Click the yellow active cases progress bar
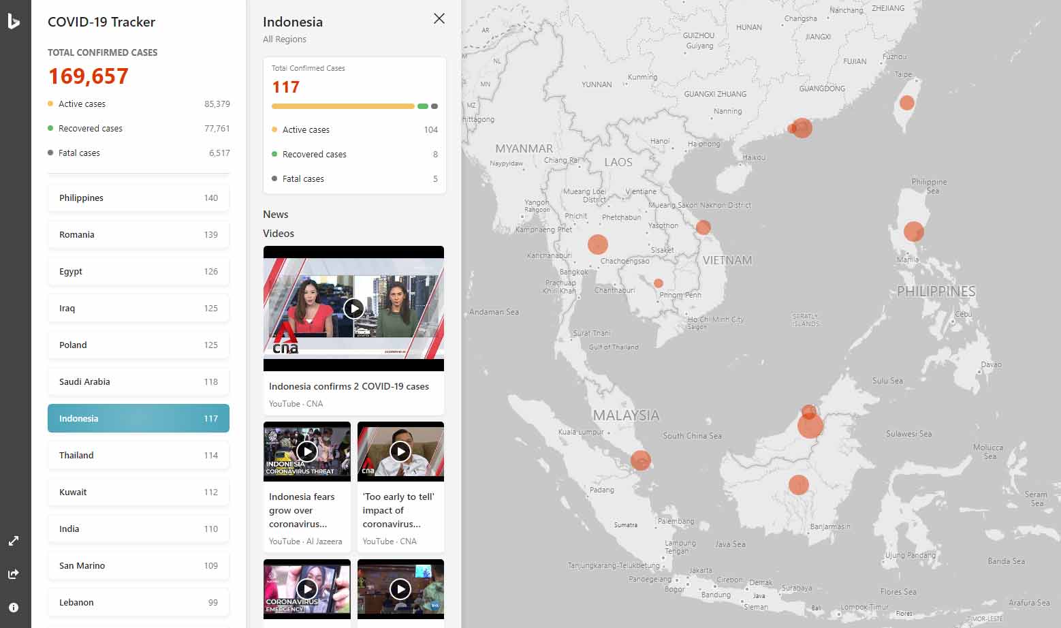This screenshot has width=1061, height=628. point(343,106)
